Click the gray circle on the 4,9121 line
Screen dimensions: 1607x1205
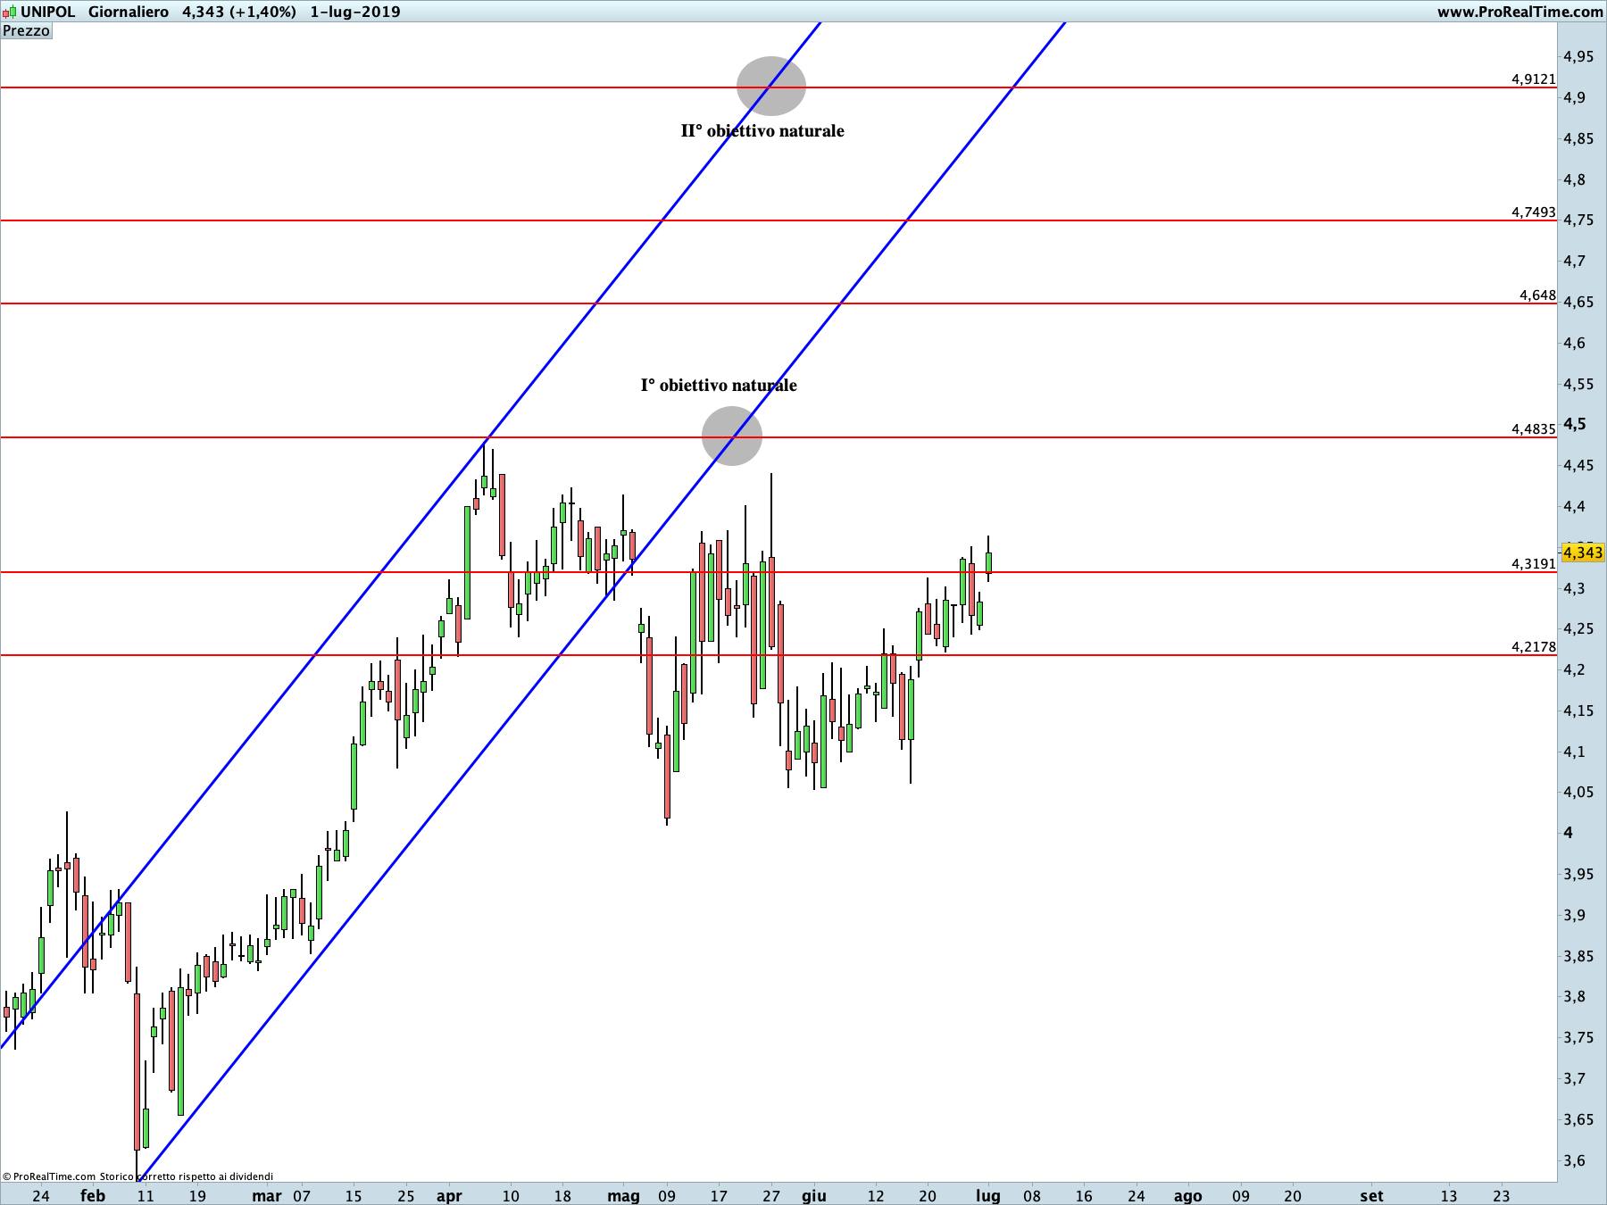point(771,87)
